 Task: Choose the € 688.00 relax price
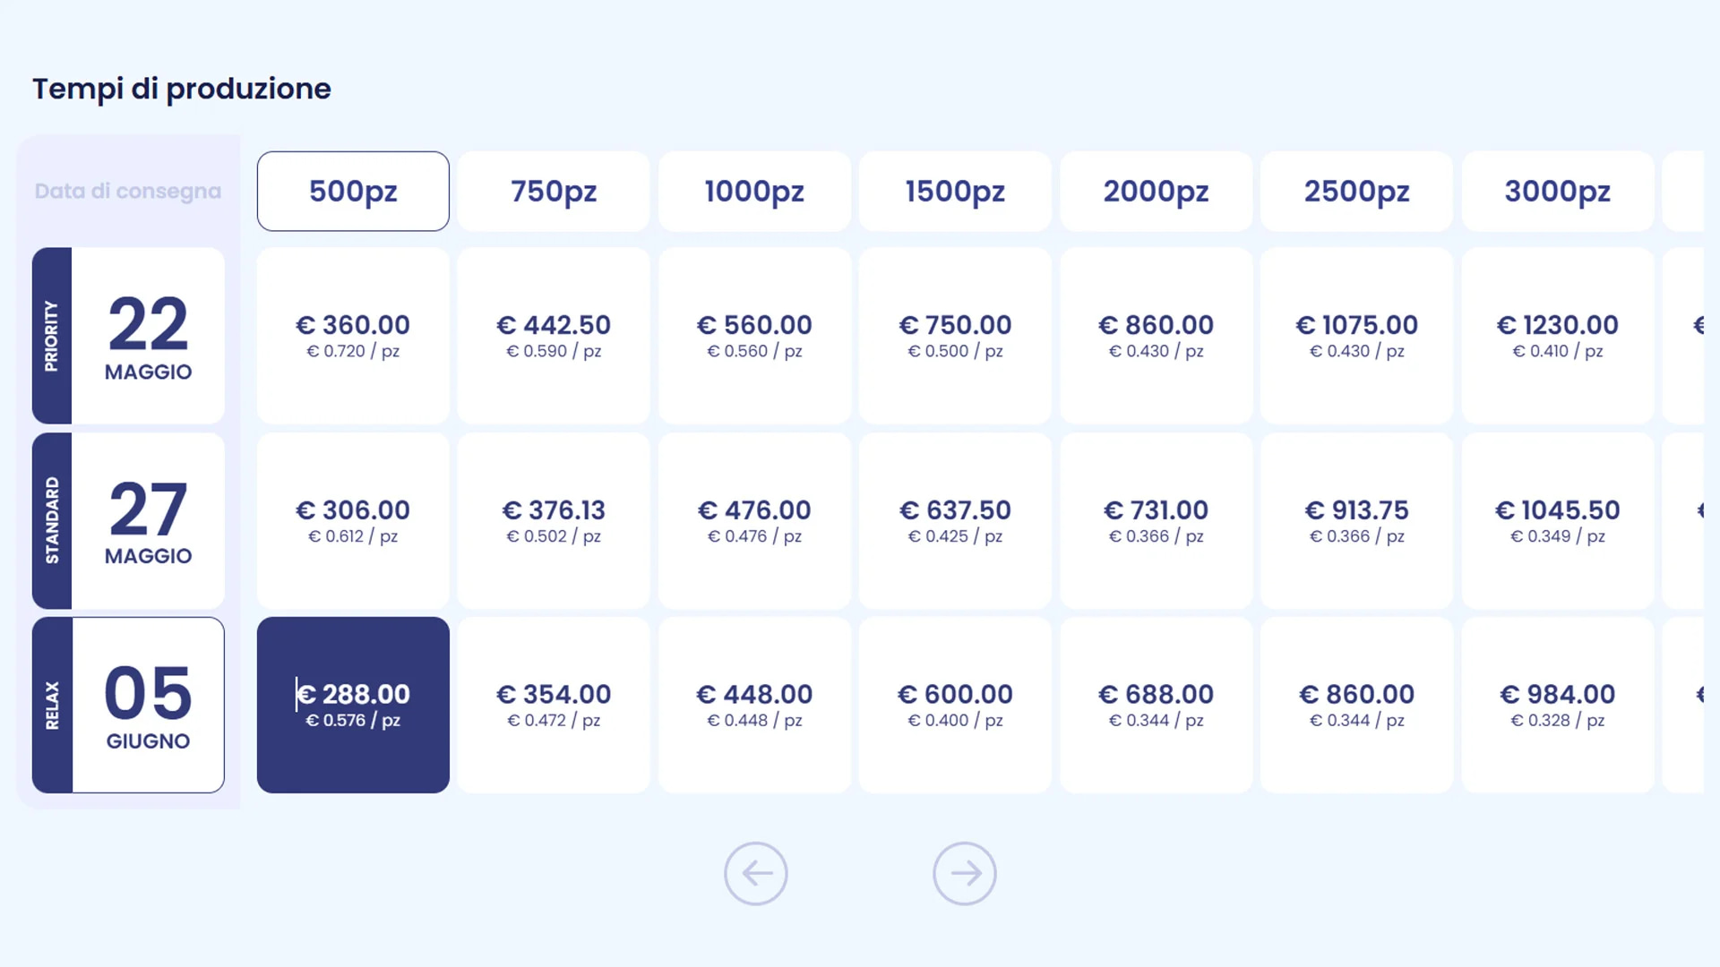(x=1157, y=705)
